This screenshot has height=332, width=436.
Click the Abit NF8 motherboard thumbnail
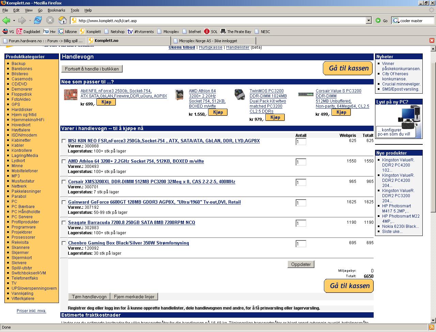[x=71, y=94]
